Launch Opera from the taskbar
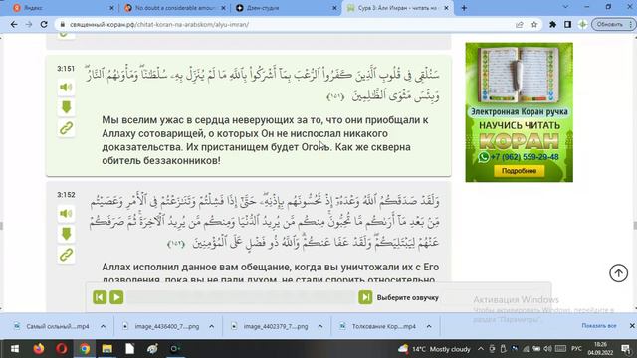 point(62,349)
